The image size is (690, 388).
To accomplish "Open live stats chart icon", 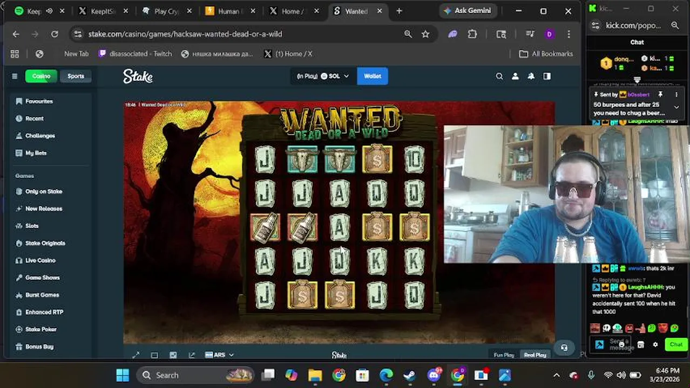I will (173, 355).
